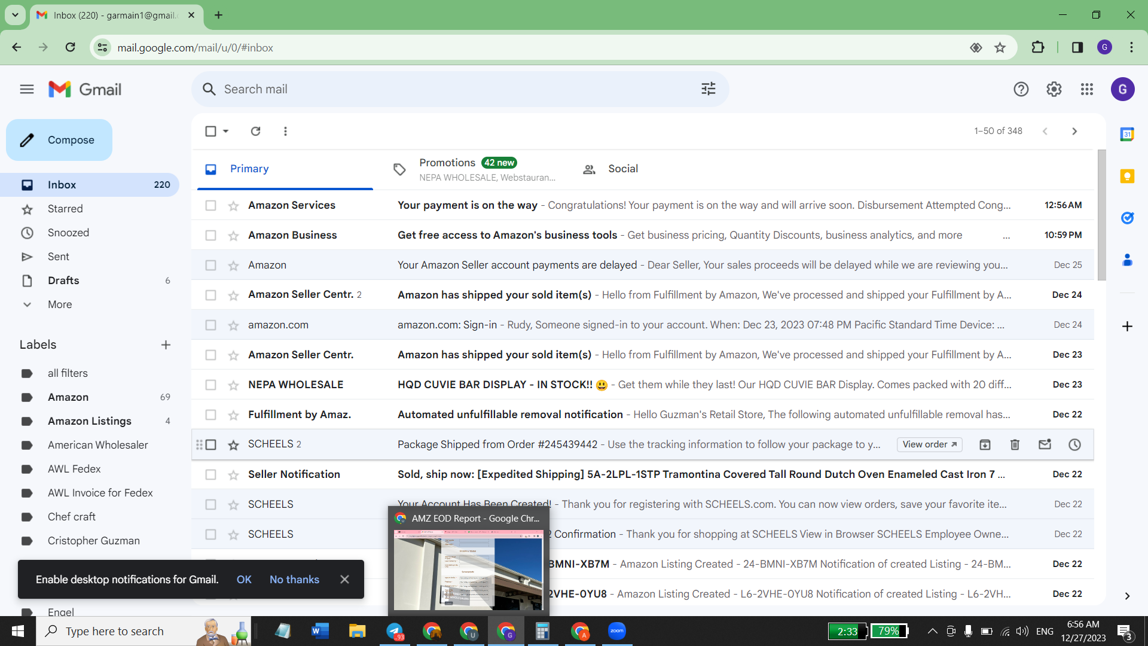
Task: Open Google Contacts side panel
Action: click(x=1127, y=260)
